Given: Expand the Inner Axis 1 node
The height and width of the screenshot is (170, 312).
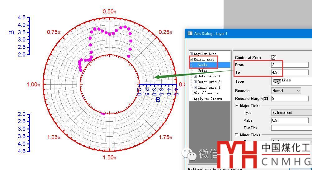Looking at the screenshot, I should [x=195, y=87].
